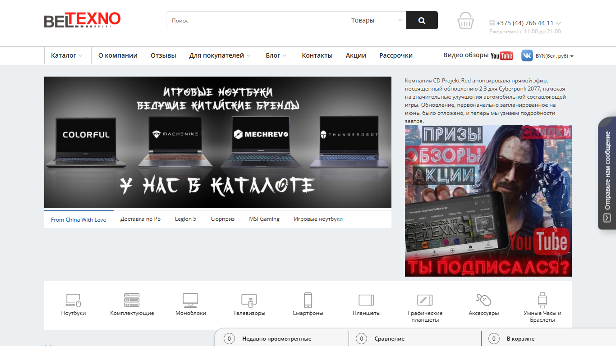This screenshot has width=616, height=346.
Task: Click the Моноблоки monitor icon
Action: tap(191, 300)
